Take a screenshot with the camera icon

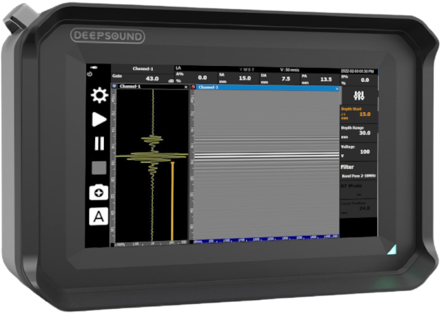click(99, 193)
